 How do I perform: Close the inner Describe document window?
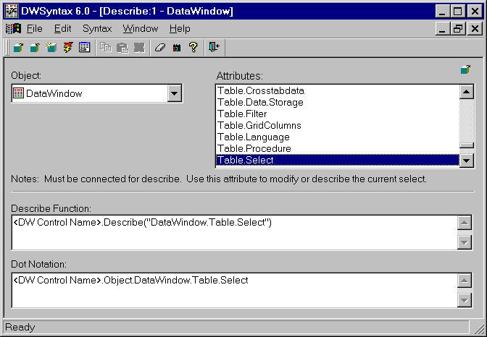475,29
